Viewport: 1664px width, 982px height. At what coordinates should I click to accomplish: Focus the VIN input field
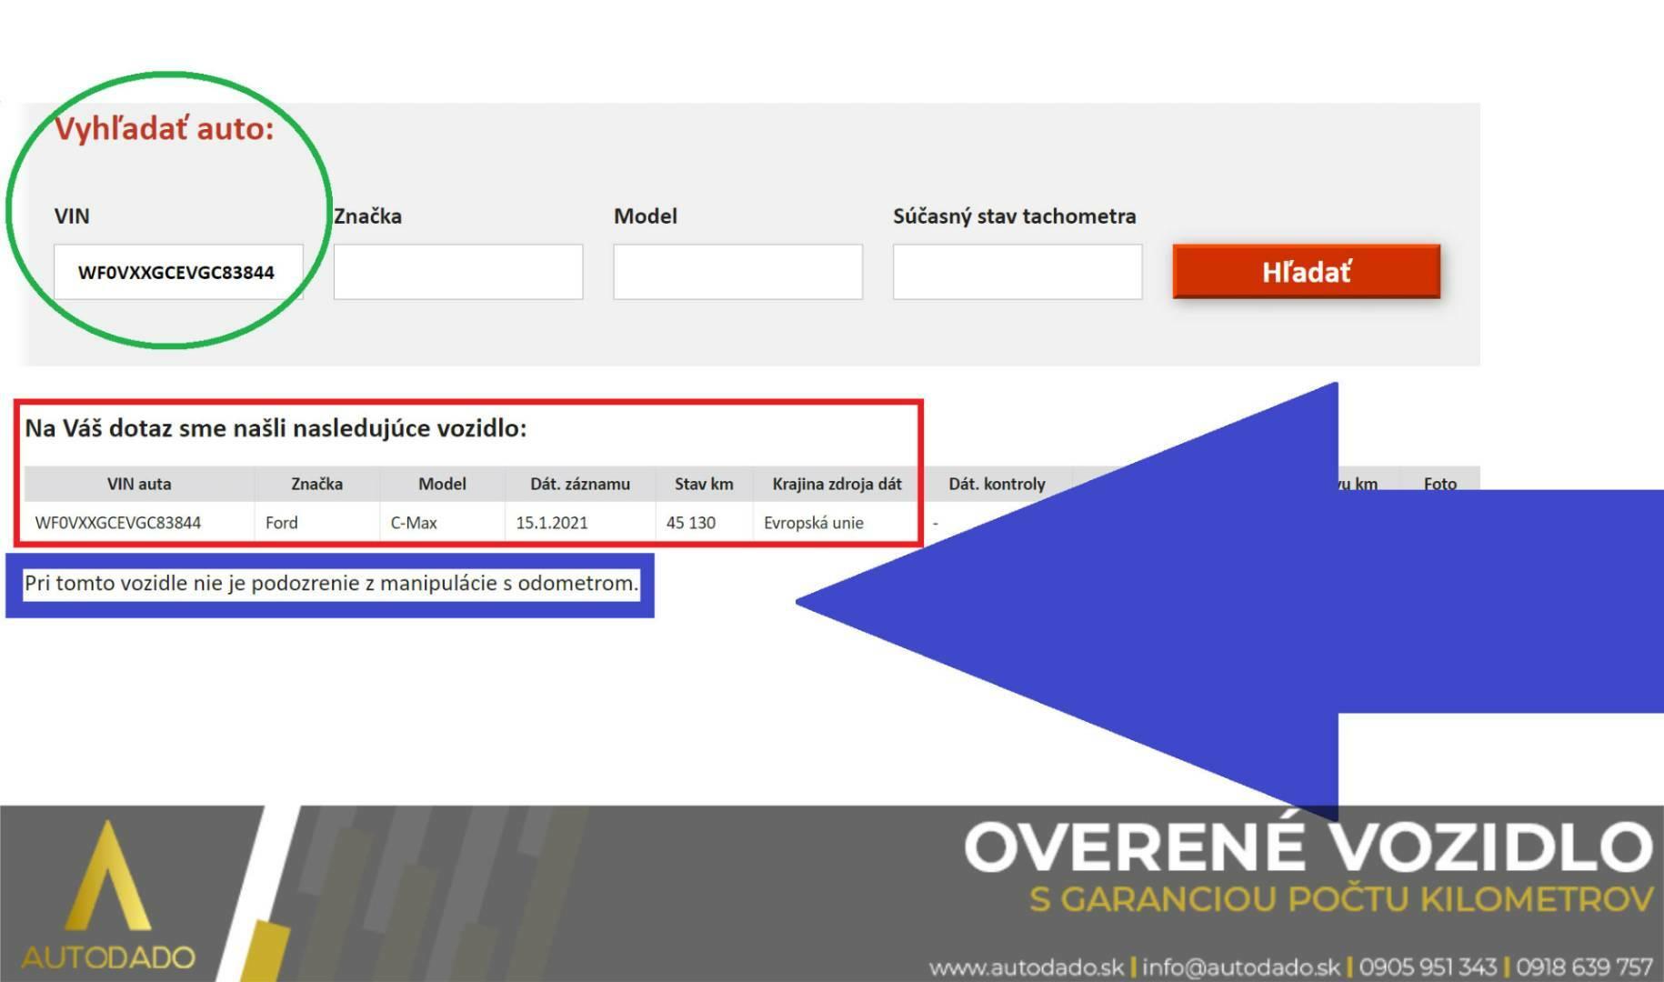tap(178, 271)
